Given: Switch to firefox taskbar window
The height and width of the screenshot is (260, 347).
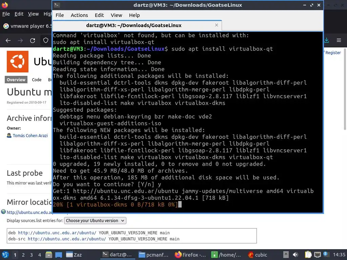Looking at the screenshot, I should pos(190,255).
